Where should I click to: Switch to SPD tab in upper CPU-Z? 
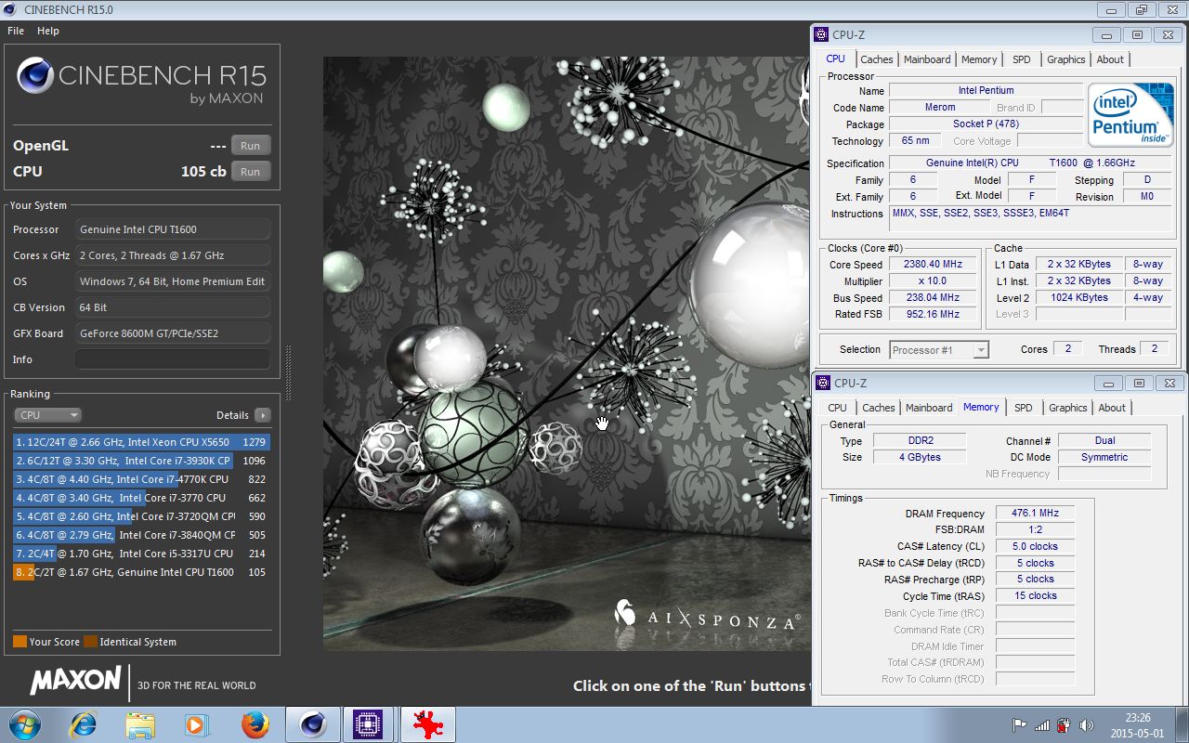tap(1021, 59)
